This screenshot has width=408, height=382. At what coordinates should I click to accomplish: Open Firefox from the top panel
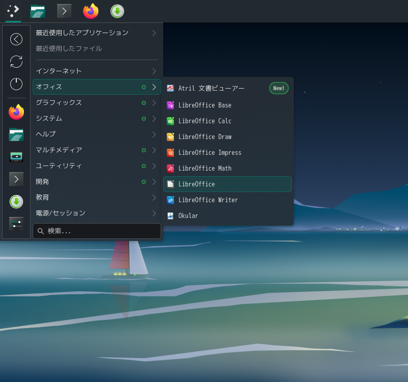tap(91, 11)
